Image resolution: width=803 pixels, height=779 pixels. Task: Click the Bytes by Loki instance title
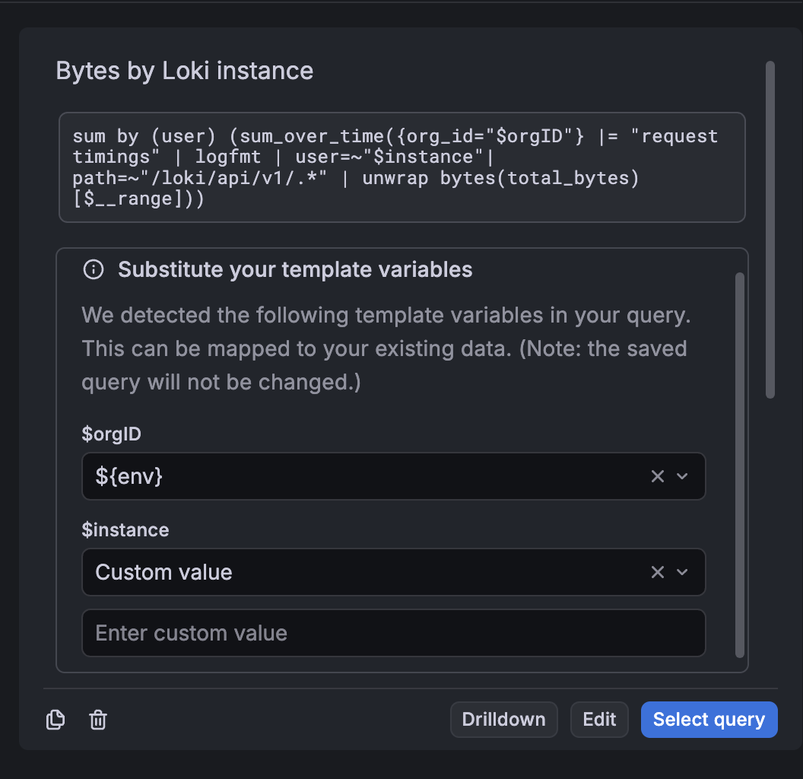[x=185, y=71]
